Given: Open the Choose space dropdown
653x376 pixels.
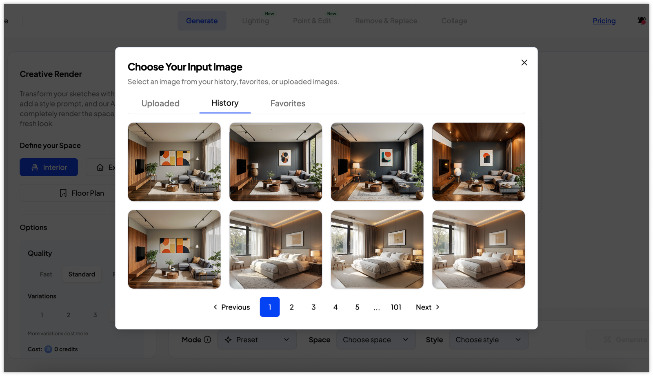Looking at the screenshot, I should [375, 340].
